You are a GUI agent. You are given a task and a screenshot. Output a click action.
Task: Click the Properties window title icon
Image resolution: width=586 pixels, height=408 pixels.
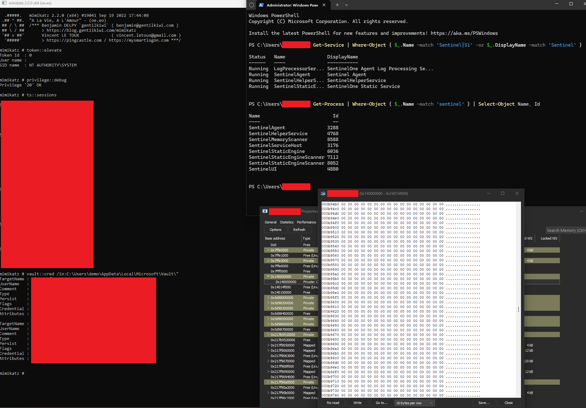[x=265, y=211]
